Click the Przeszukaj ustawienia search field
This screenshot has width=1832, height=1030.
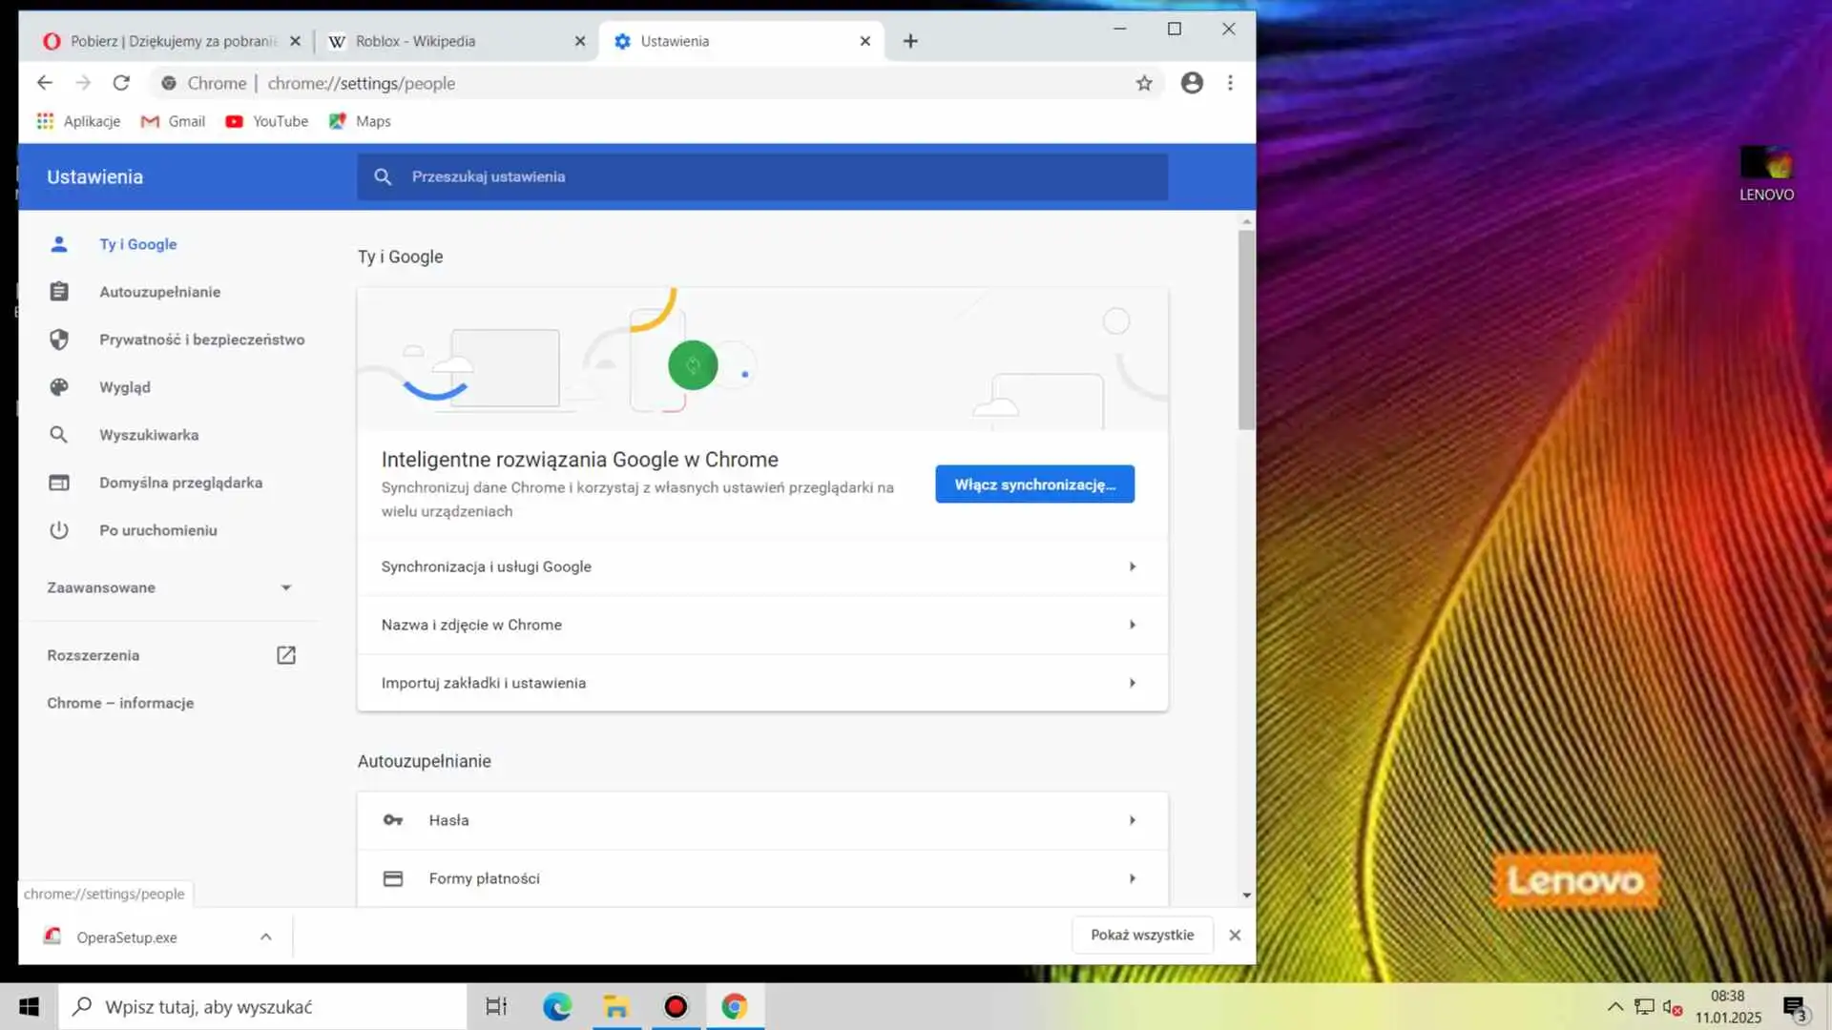[761, 176]
